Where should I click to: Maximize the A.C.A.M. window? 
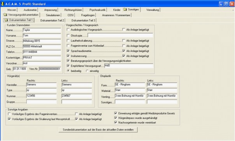point(226,4)
